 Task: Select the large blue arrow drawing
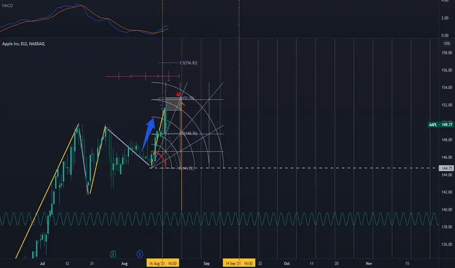click(x=148, y=134)
